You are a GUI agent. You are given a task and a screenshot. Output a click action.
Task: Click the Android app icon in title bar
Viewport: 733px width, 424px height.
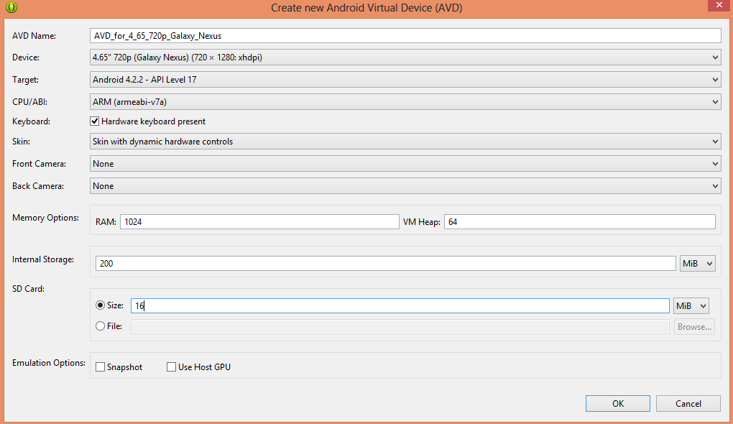[11, 7]
